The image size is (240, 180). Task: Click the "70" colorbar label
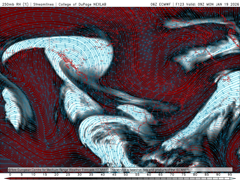pyautogui.click(x=172, y=175)
